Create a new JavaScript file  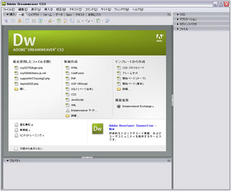click(x=75, y=100)
